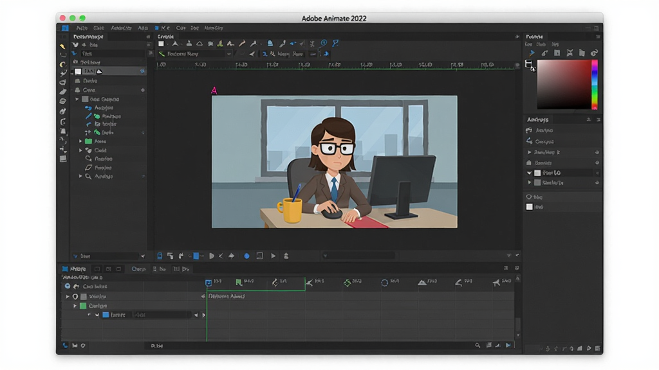Click the rainbow hue slider strip
The image size is (659, 370).
[595, 85]
